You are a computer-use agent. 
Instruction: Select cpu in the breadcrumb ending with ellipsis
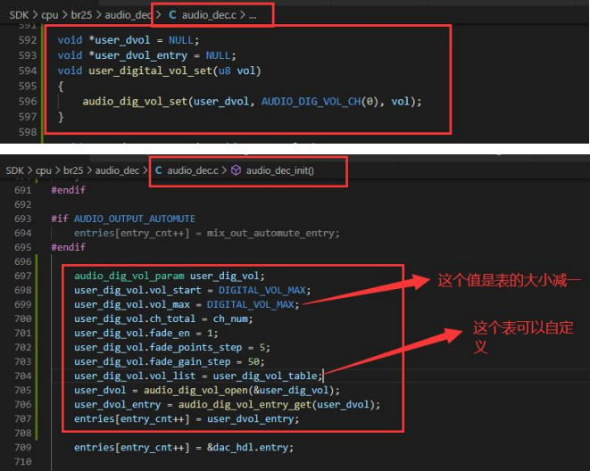tap(50, 15)
